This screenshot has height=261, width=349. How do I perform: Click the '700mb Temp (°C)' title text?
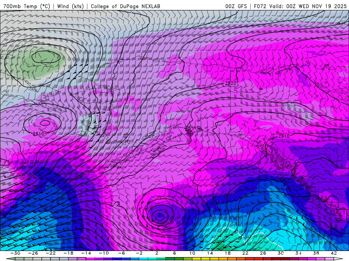[27, 6]
